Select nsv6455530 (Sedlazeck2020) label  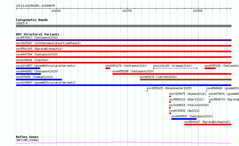click(192, 116)
